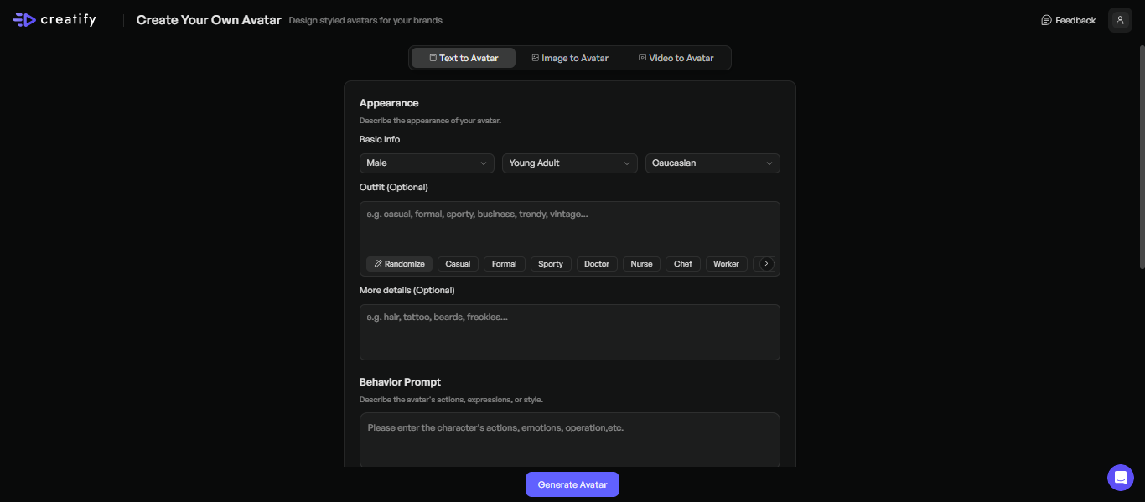The height and width of the screenshot is (502, 1145).
Task: Open the profile account icon
Action: pyautogui.click(x=1120, y=19)
